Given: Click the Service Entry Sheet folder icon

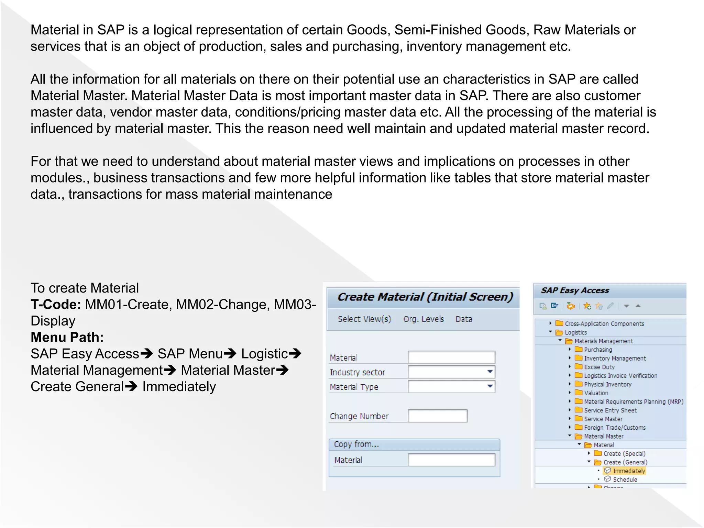Looking at the screenshot, I should pos(579,410).
